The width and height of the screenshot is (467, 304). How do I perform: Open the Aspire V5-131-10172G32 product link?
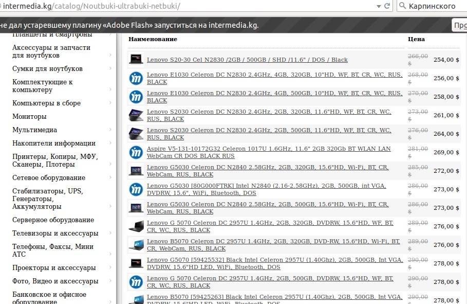click(x=269, y=152)
